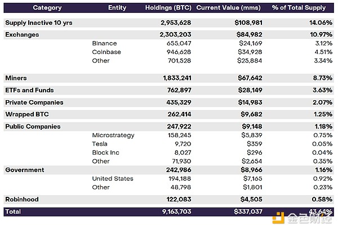Select the Private Companies row
Screen dimensions: 338x230
[x=34, y=102]
